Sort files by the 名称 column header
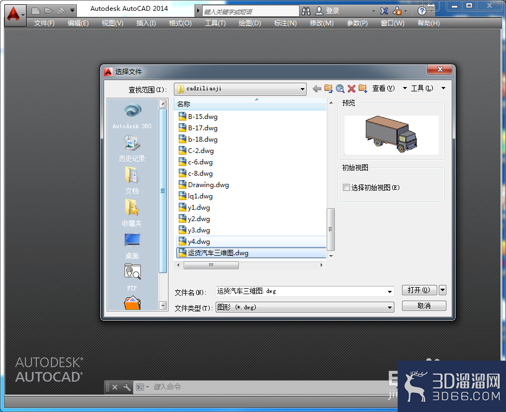Viewport: 506px width, 412px height. click(x=250, y=104)
